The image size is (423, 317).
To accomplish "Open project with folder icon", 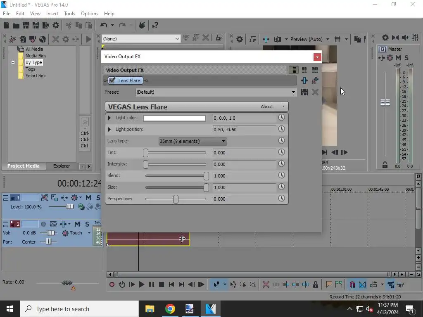I will point(16,25).
